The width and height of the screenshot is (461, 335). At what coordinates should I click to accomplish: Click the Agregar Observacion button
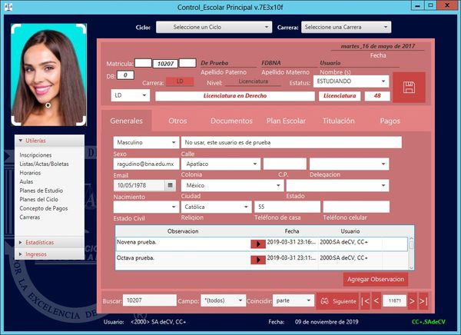coord(375,279)
